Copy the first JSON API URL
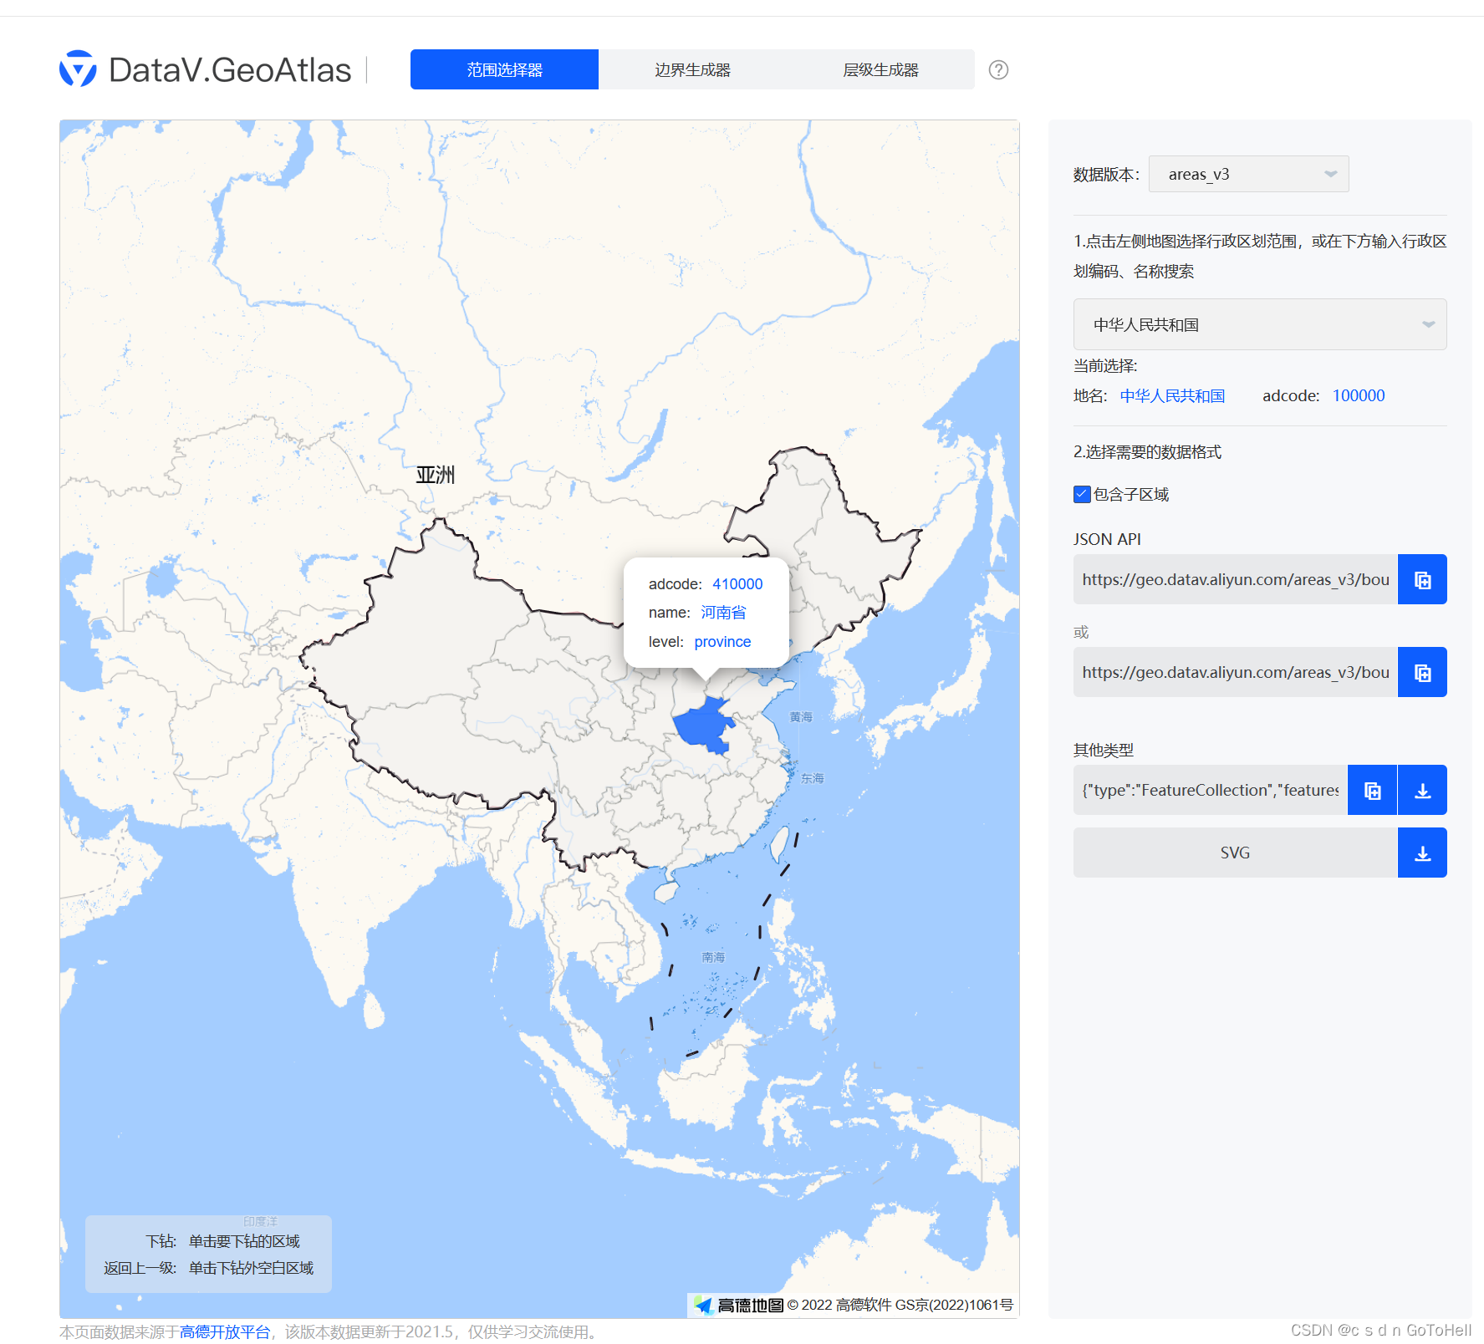 coord(1421,579)
